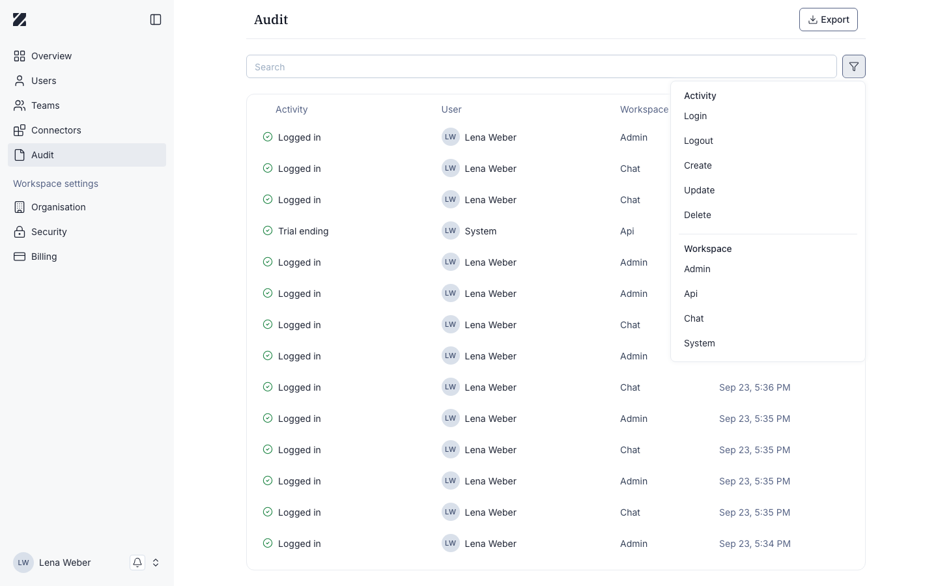The height and width of the screenshot is (586, 938).
Task: Click the avatar beside System user
Action: pos(451,230)
